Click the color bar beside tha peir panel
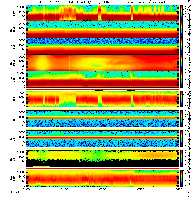 coord(182,99)
